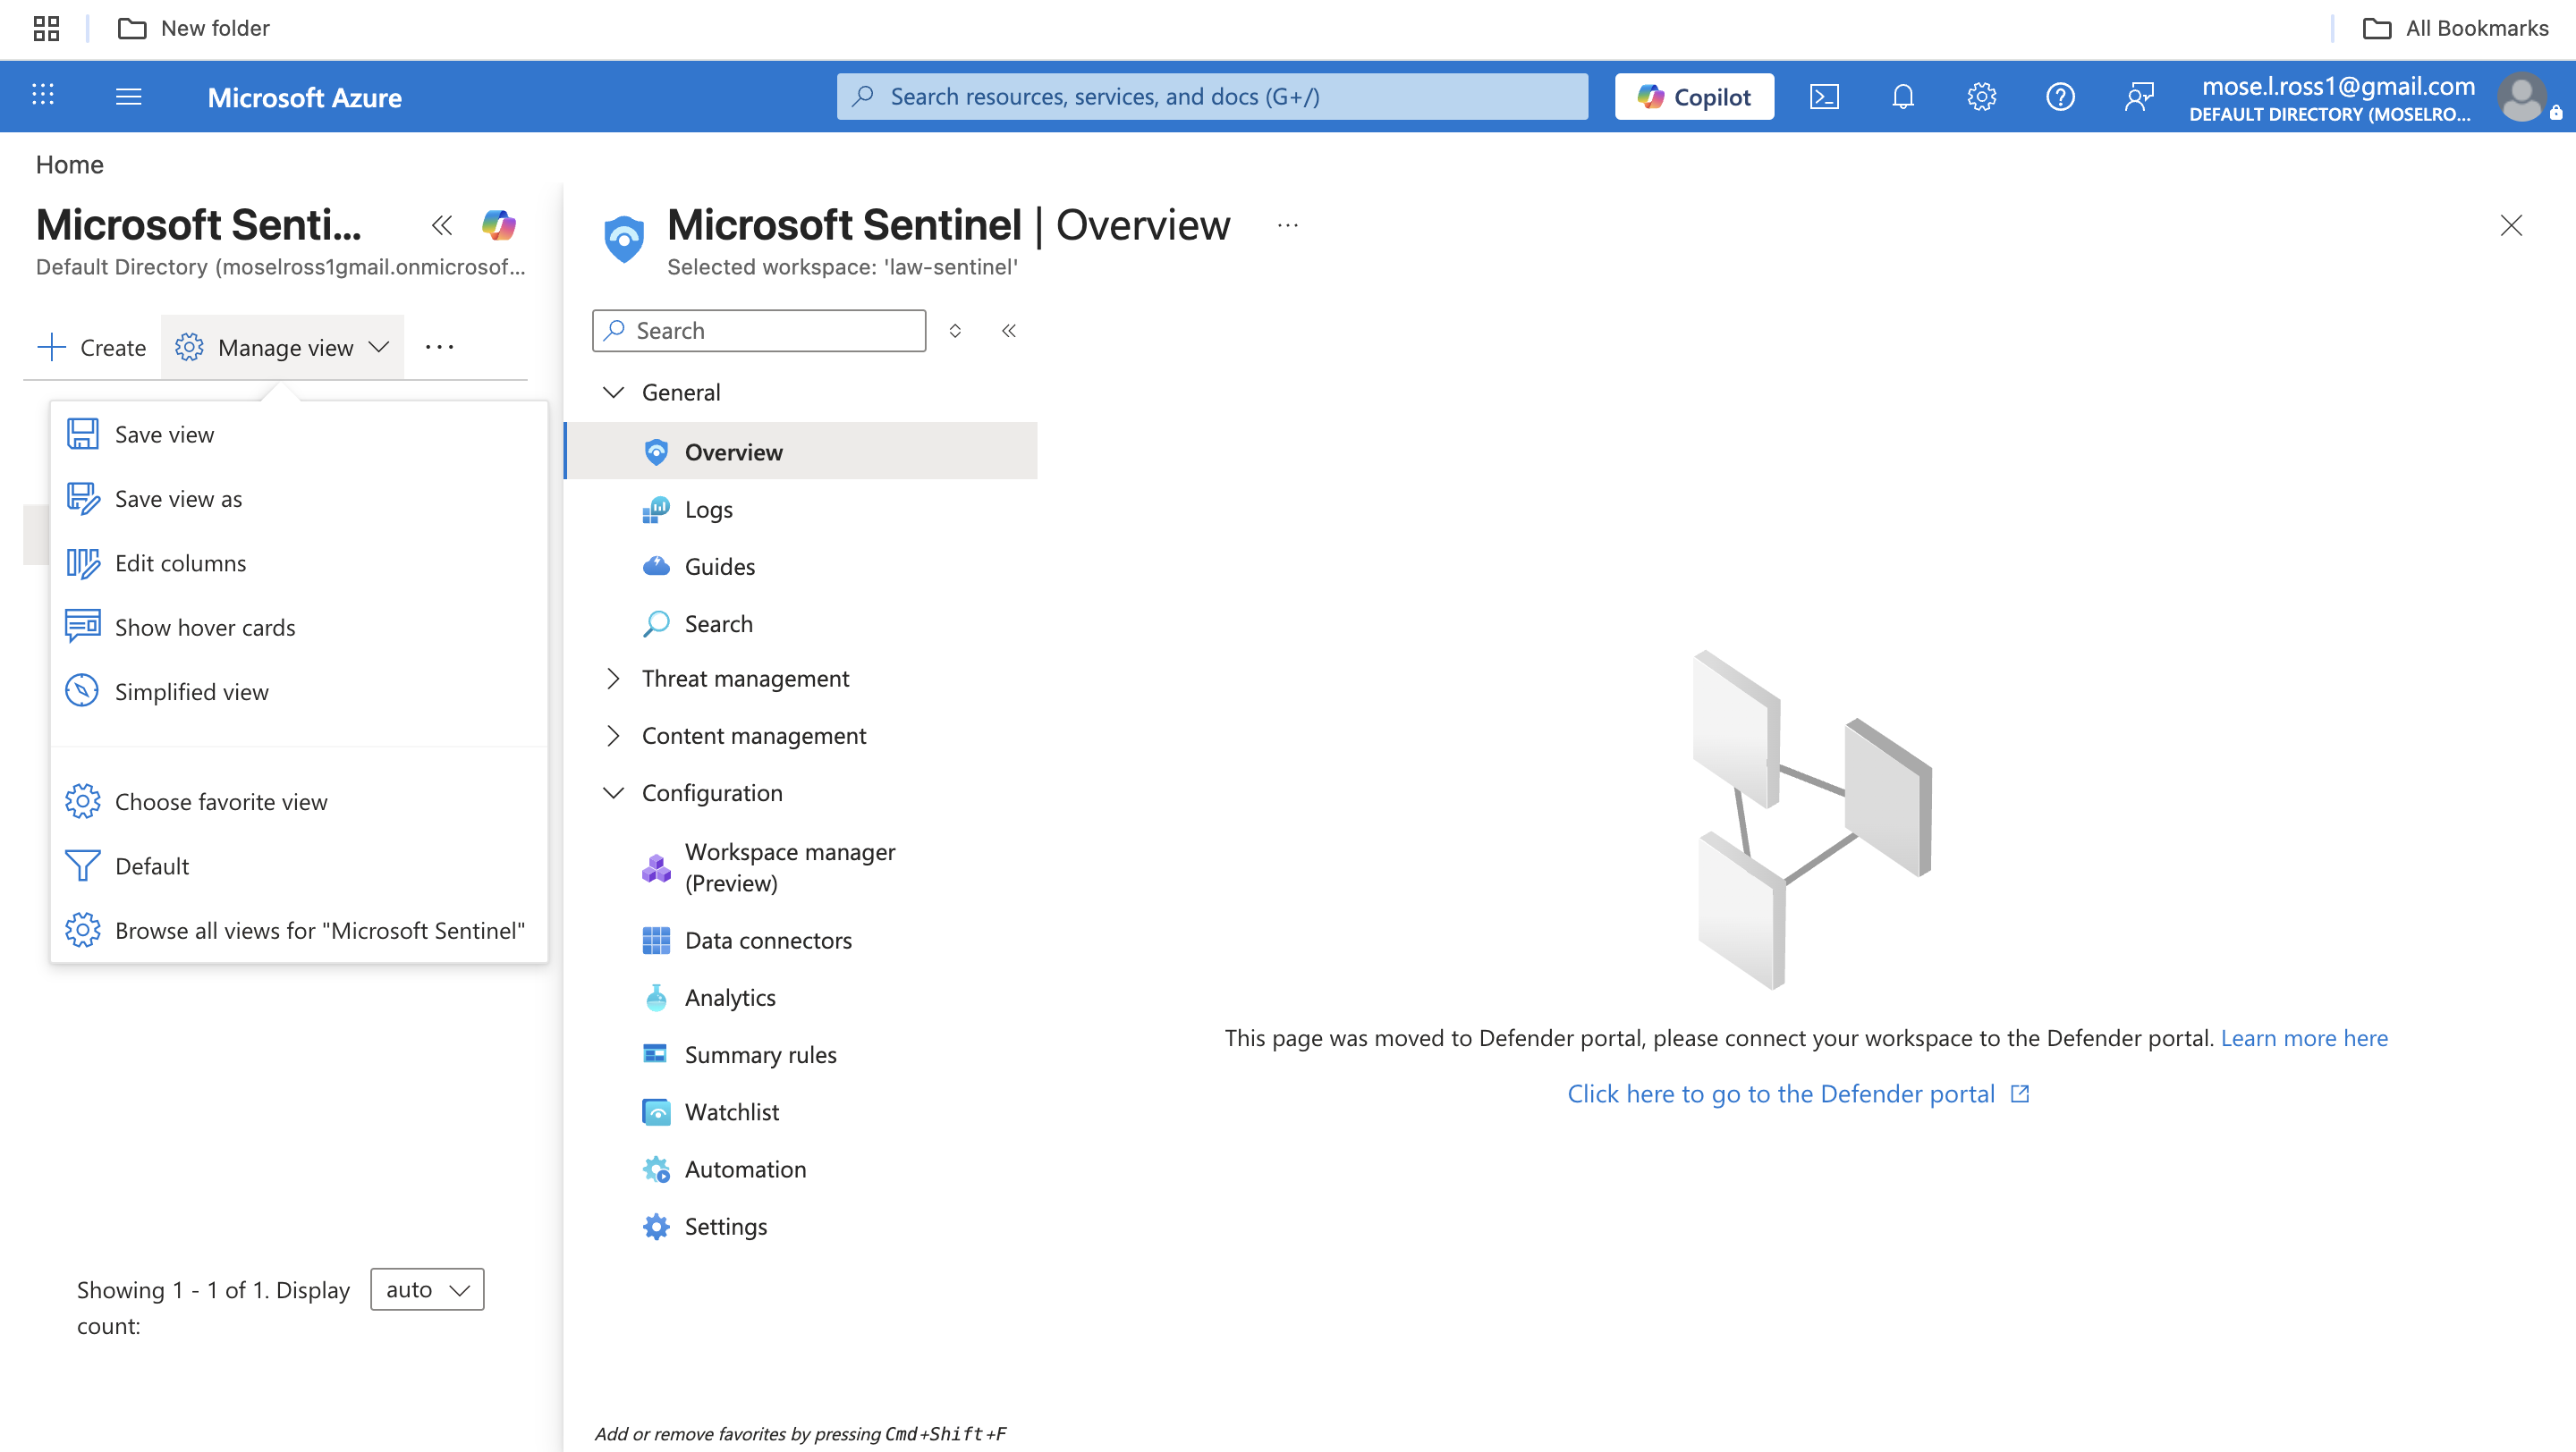Image resolution: width=2576 pixels, height=1452 pixels.
Task: Open Sentinel Settings in sidebar
Action: pos(726,1226)
